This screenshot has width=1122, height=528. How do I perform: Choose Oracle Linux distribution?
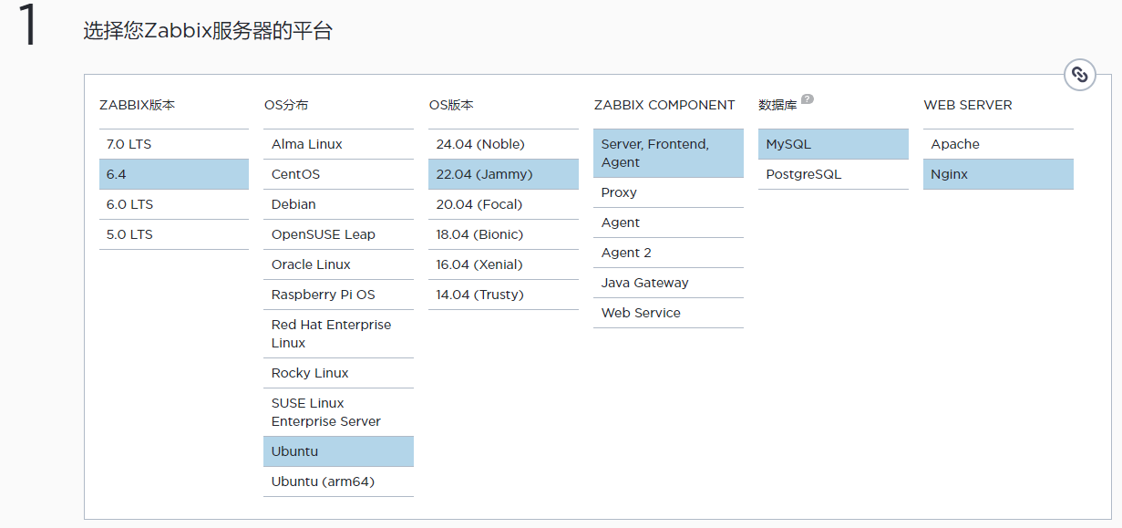tap(339, 264)
